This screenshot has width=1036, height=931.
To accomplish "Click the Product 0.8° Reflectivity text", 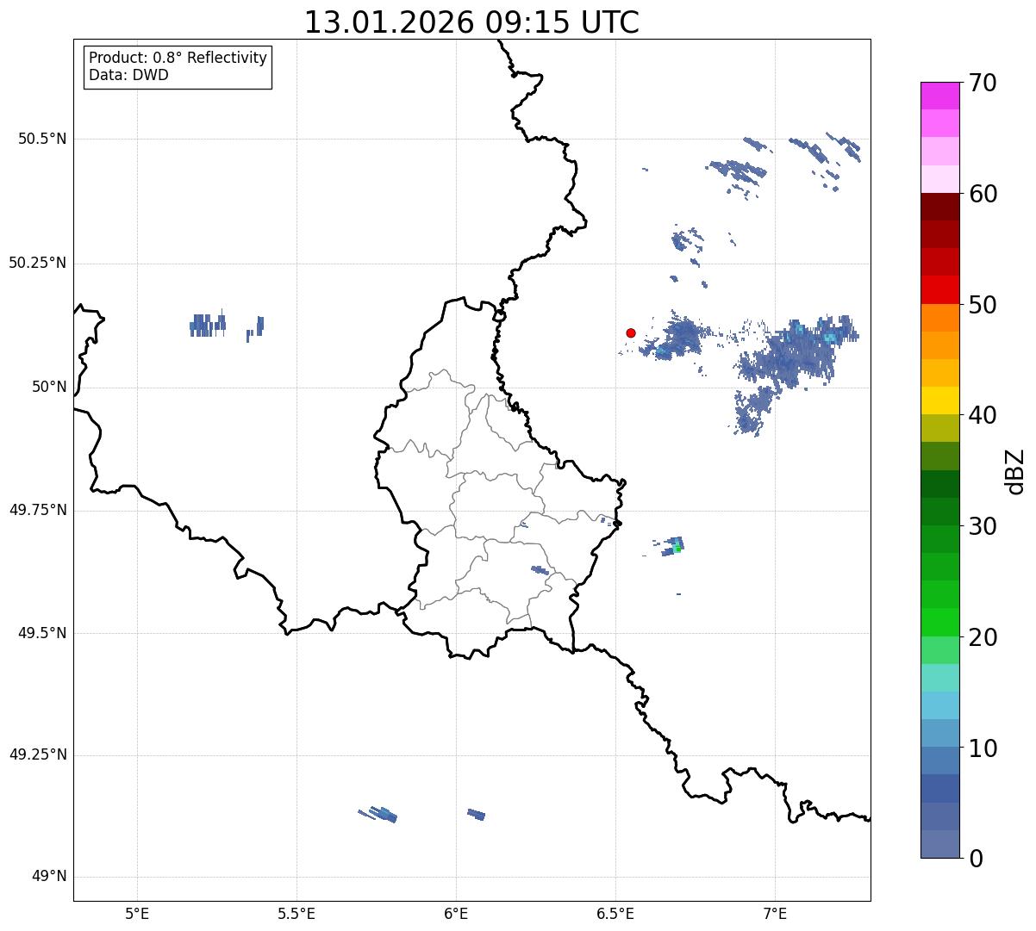I will 178,58.
